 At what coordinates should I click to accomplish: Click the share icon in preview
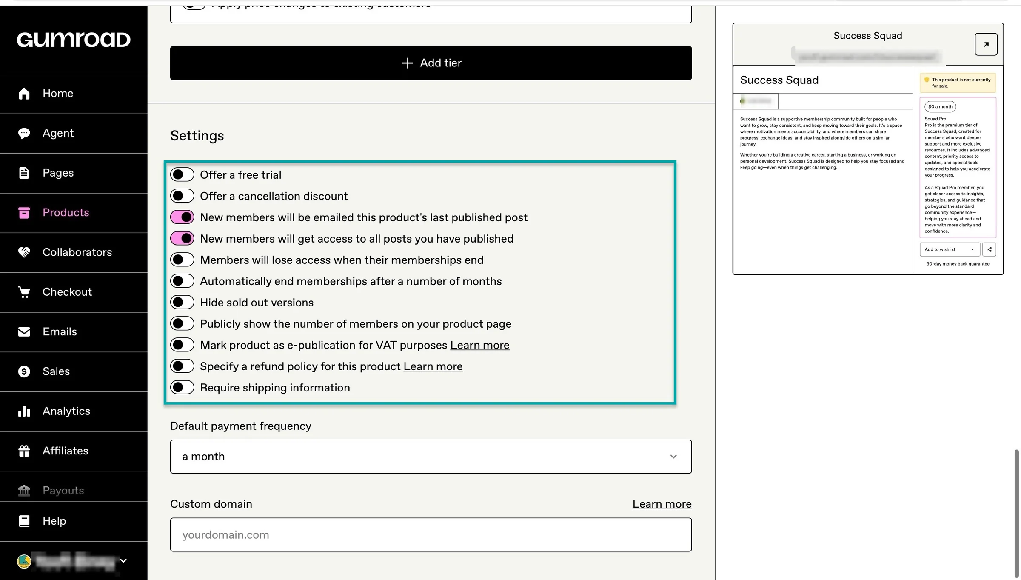click(x=989, y=249)
